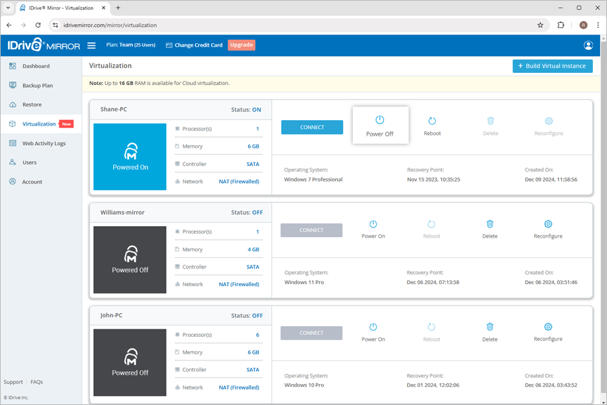Image resolution: width=607 pixels, height=405 pixels.
Task: Click Shane-PC Status: ON text
Action: (x=246, y=109)
